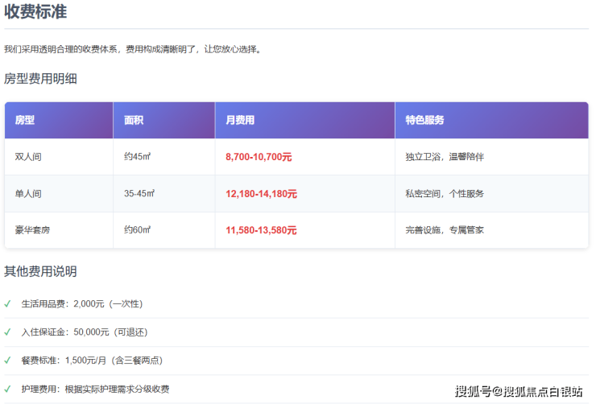Click the 完善设施，专属管家 service cell
Image resolution: width=596 pixels, height=404 pixels.
[445, 230]
